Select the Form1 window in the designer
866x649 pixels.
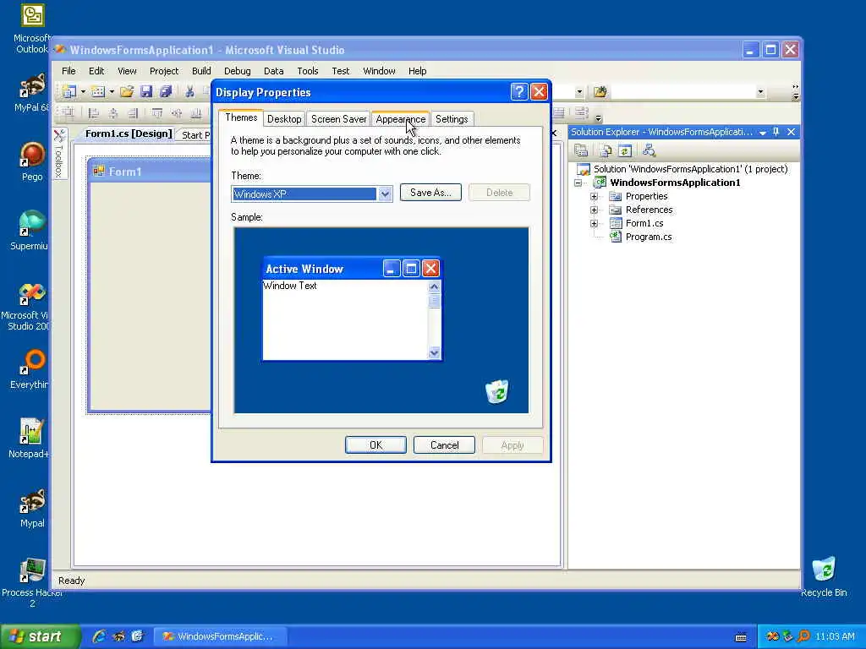[149, 284]
